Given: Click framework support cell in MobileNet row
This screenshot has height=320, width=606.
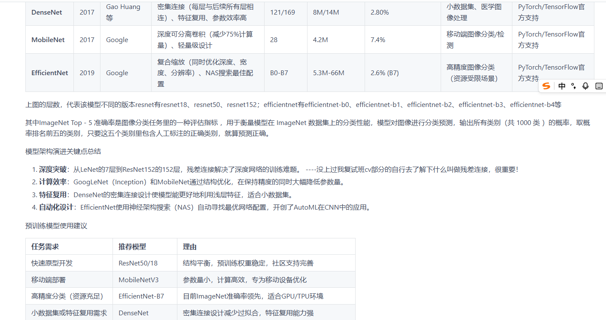Looking at the screenshot, I should 553,40.
